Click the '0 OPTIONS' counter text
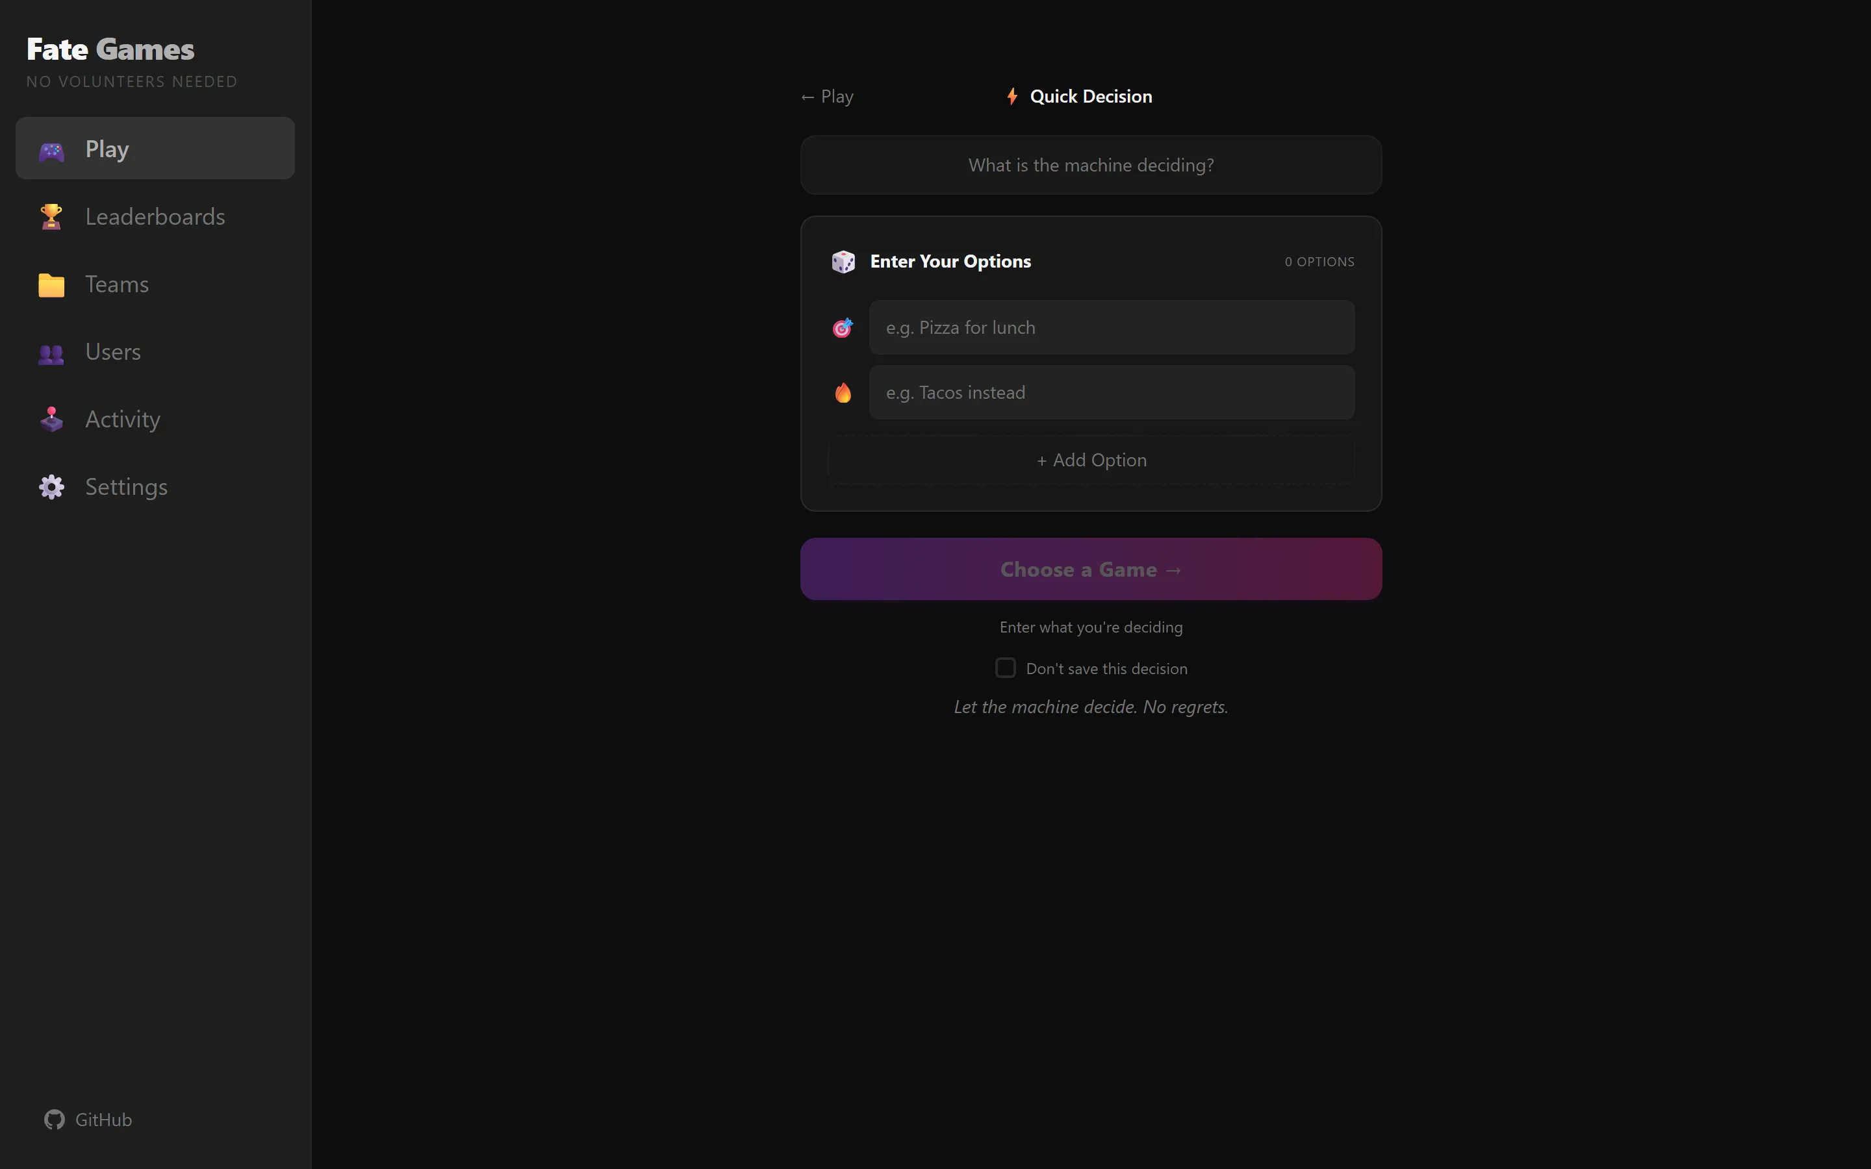This screenshot has height=1169, width=1871. coord(1319,262)
